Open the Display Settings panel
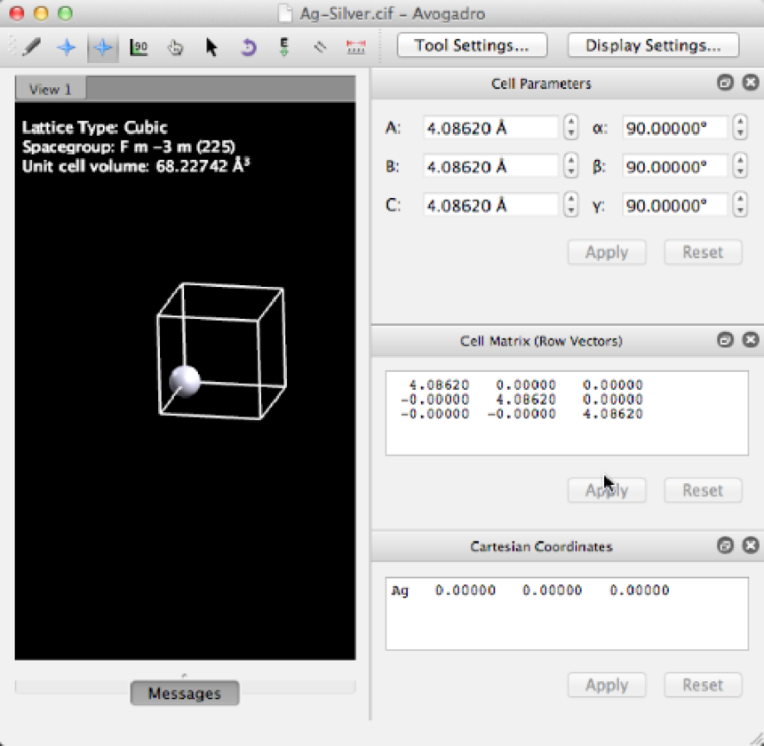 tap(653, 45)
